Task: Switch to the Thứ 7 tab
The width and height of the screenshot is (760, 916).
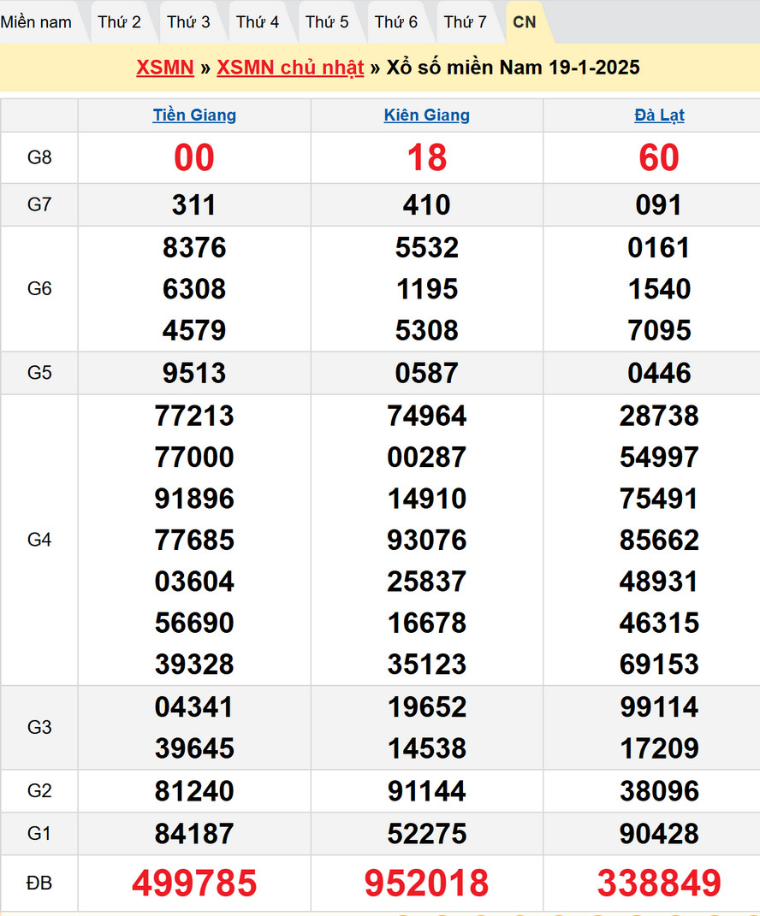Action: point(466,22)
